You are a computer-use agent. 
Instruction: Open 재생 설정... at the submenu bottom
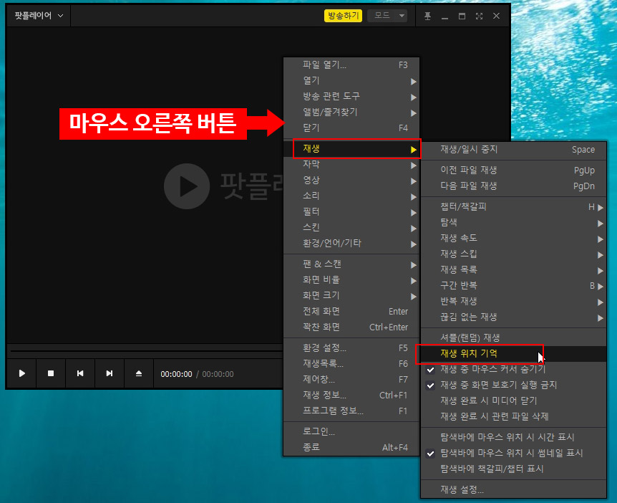click(x=513, y=489)
